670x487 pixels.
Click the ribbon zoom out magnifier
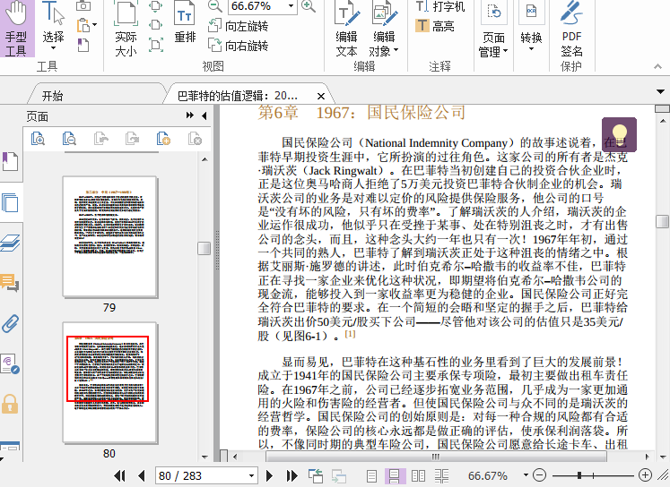pos(215,6)
